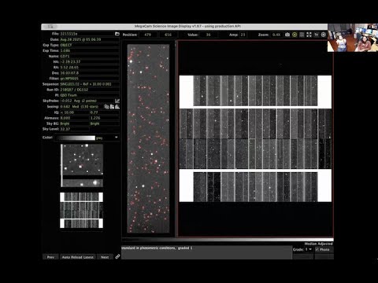378x283 pixels.
Task: Click the Prev button
Action: tap(50, 257)
